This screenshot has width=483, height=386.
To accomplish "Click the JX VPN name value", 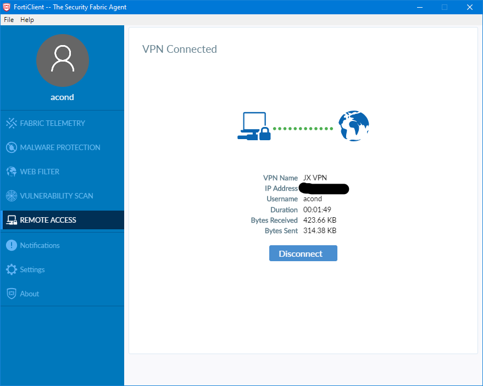I will 315,178.
